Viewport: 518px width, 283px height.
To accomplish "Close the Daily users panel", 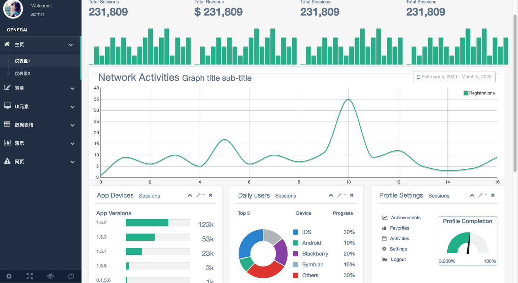I will [352, 195].
